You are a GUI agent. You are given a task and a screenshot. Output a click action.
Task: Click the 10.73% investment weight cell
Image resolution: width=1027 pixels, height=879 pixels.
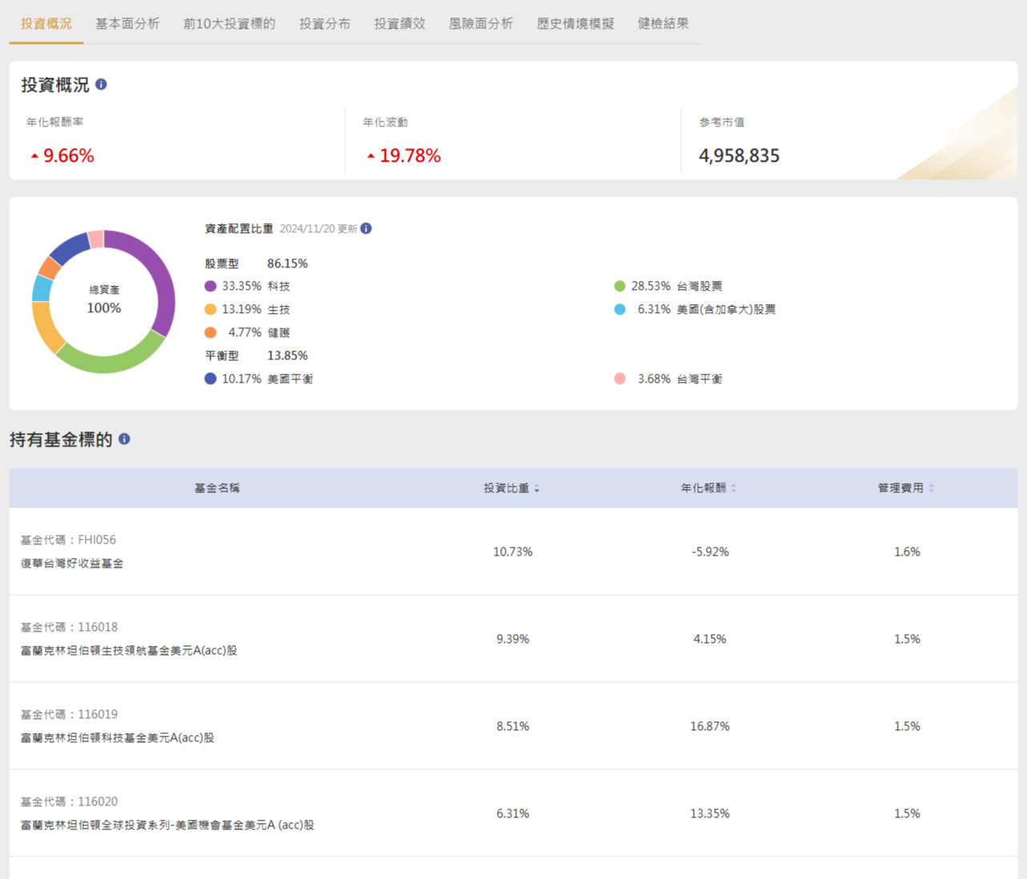[x=512, y=552]
